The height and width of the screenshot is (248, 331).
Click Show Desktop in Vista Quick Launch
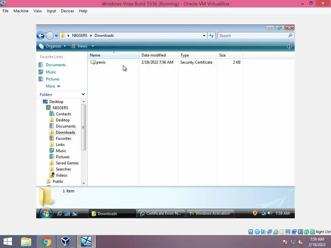tap(67, 214)
